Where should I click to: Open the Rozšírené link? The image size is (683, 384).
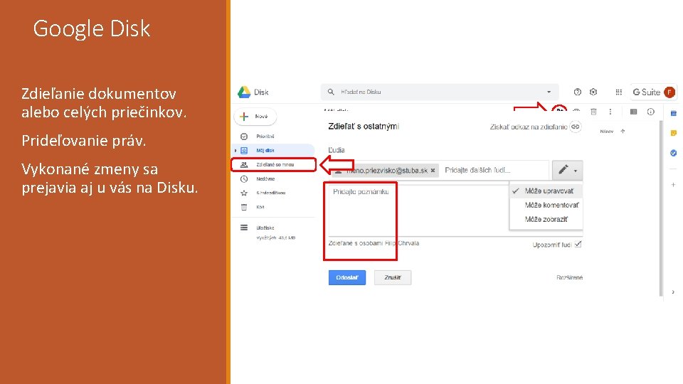pos(569,277)
